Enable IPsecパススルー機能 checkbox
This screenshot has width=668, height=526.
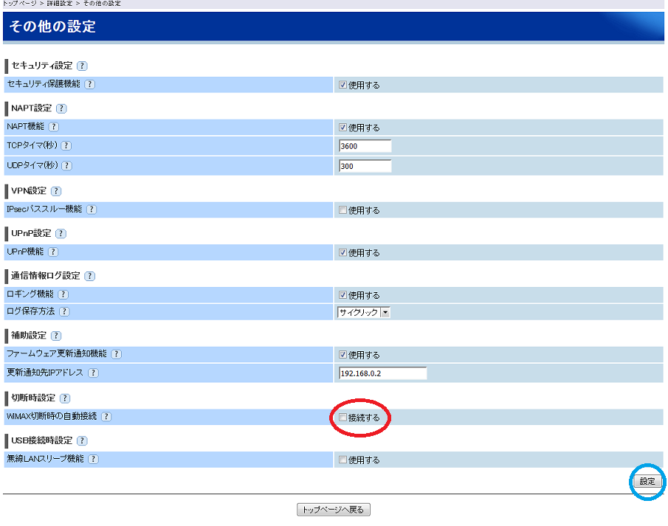point(342,210)
